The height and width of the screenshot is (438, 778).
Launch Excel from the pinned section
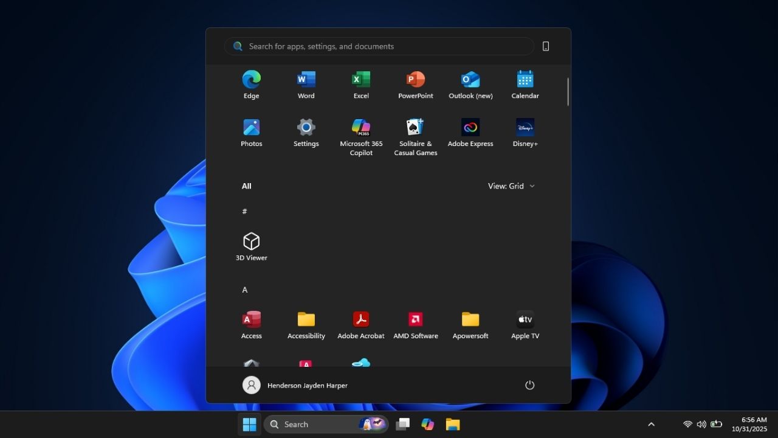[x=360, y=83]
